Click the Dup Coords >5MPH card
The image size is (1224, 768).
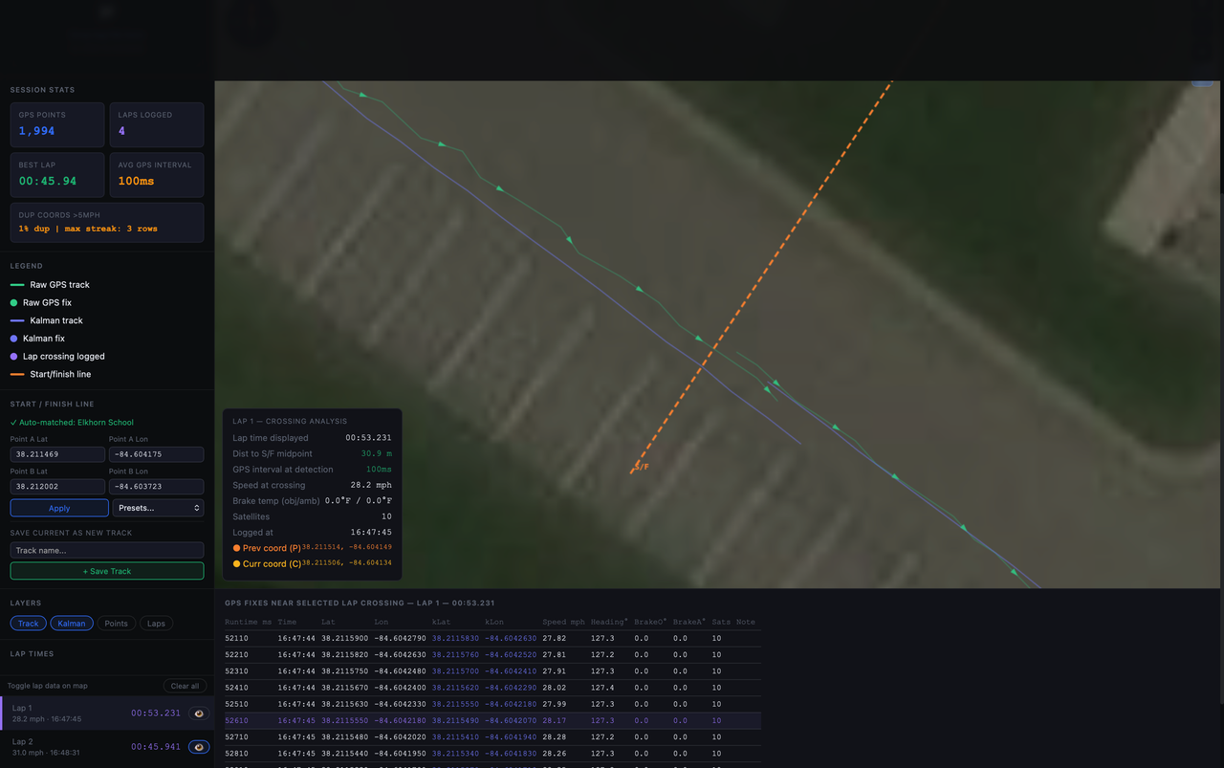coord(107,222)
